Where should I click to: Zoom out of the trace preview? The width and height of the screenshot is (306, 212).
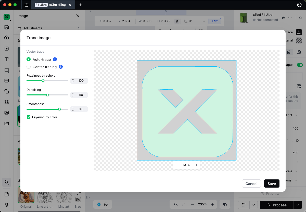[177, 165]
